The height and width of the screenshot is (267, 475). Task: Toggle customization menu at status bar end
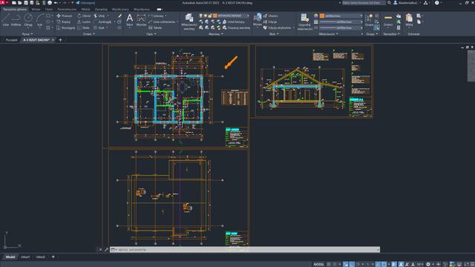pyautogui.click(x=473, y=264)
